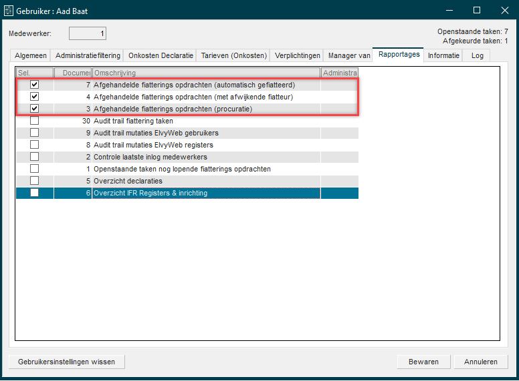Sort by the Omschrijving column header
The height and width of the screenshot is (381, 519).
click(206, 73)
